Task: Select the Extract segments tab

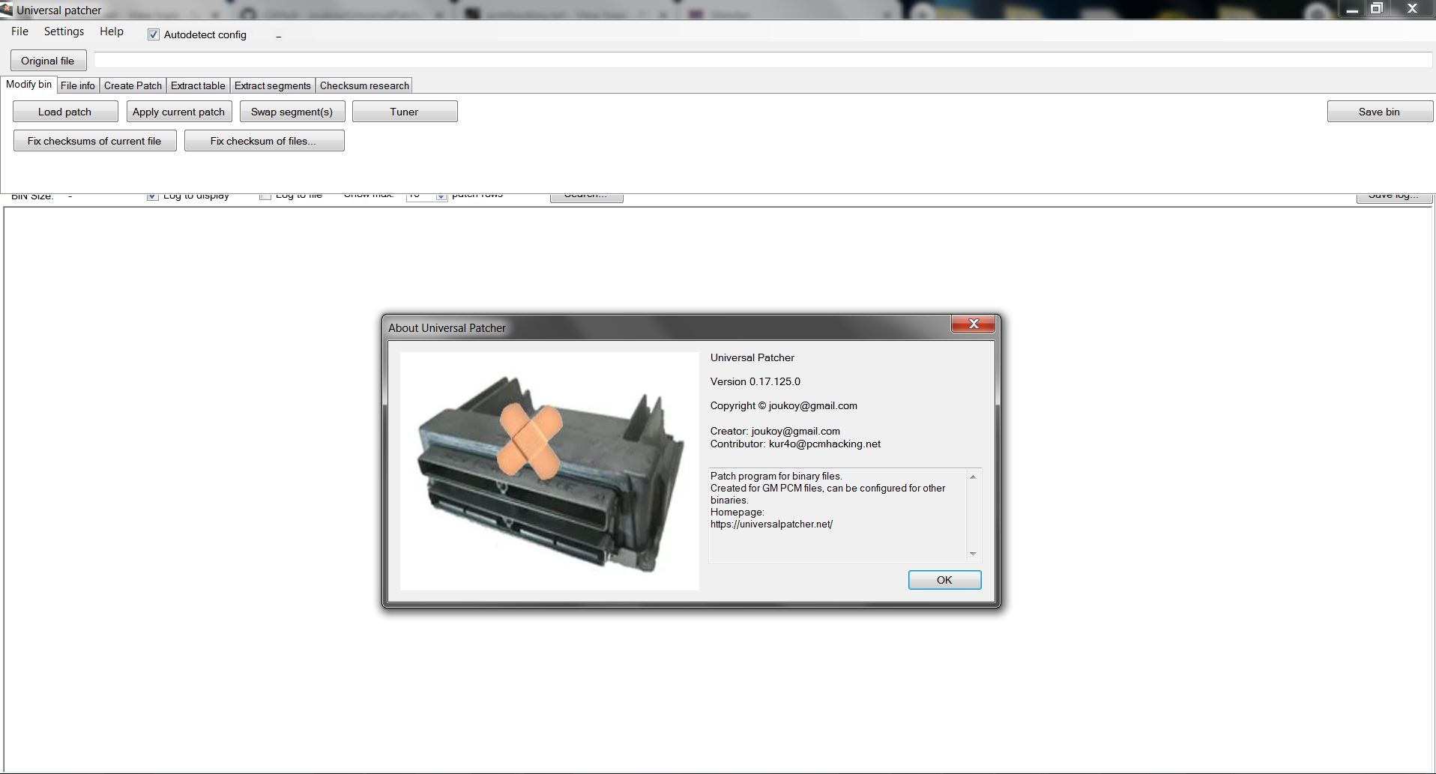Action: (272, 85)
